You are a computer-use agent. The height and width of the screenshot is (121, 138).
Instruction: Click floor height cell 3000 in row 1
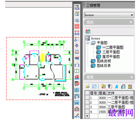[x=103, y=98]
